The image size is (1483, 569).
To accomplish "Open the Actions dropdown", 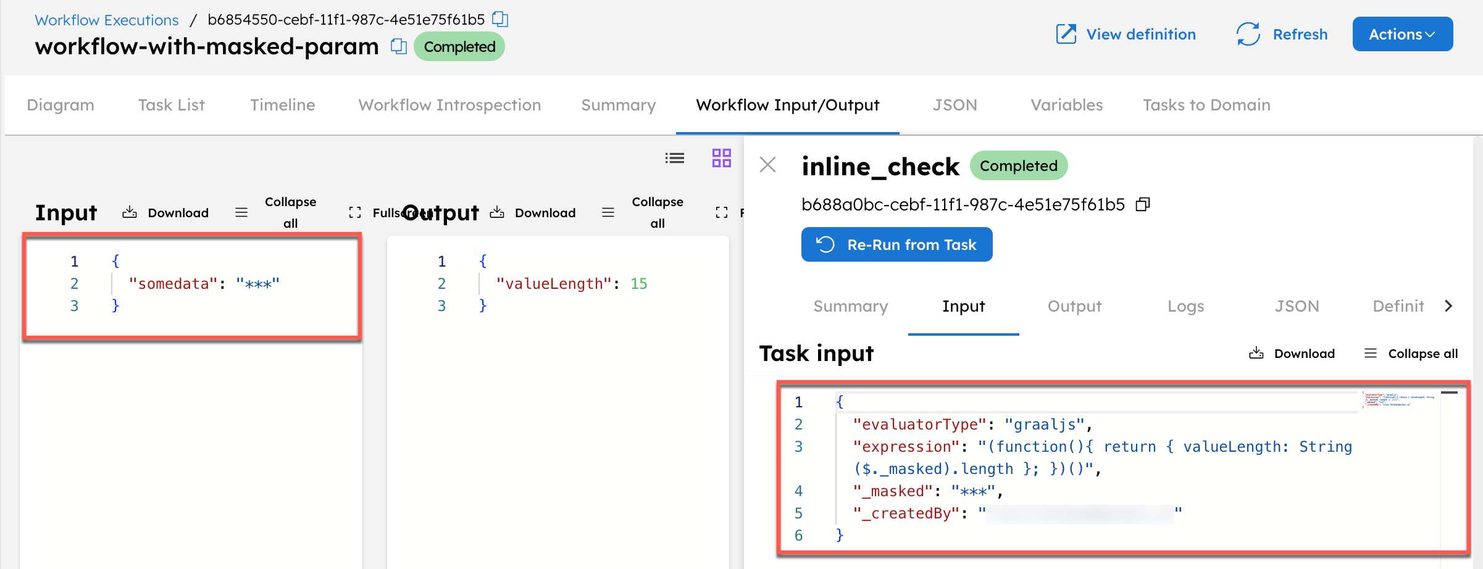I will tap(1402, 34).
